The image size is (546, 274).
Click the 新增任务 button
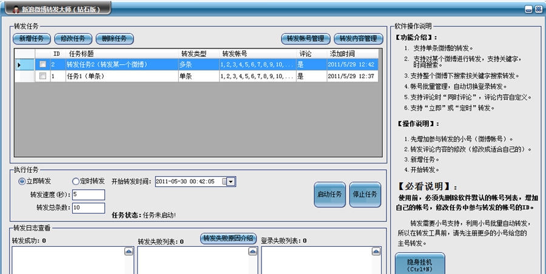coord(32,39)
